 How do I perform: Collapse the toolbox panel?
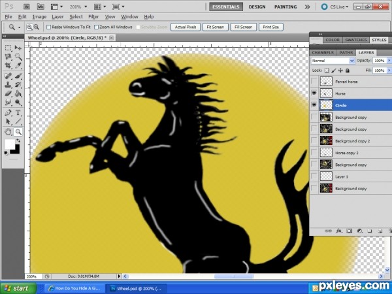point(5,36)
